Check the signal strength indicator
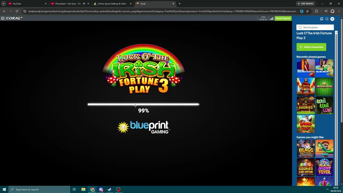 point(271,18)
